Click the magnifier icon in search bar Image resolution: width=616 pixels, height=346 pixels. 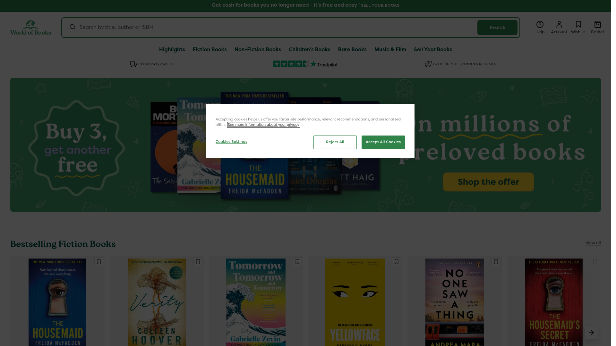pyautogui.click(x=73, y=27)
